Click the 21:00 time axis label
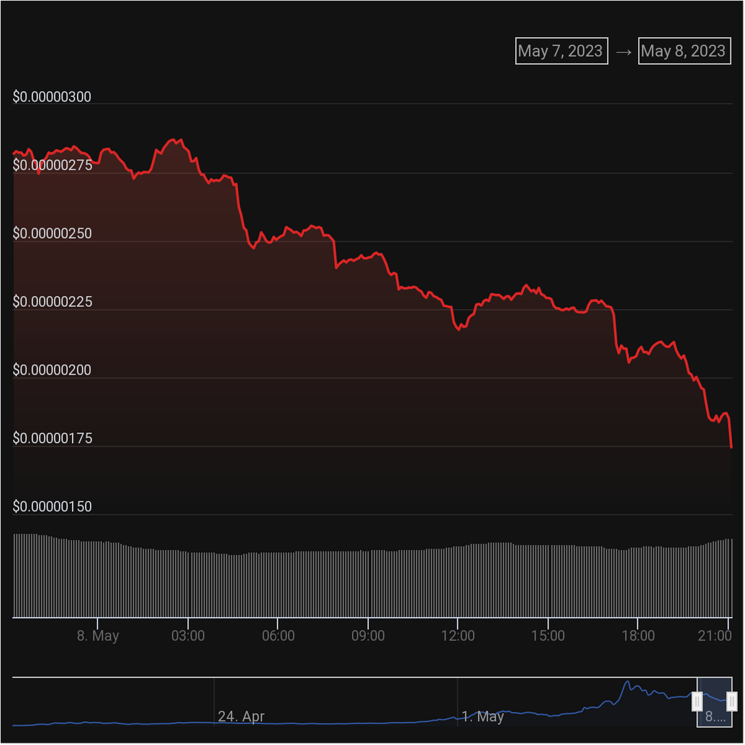745x745 pixels. [714, 636]
